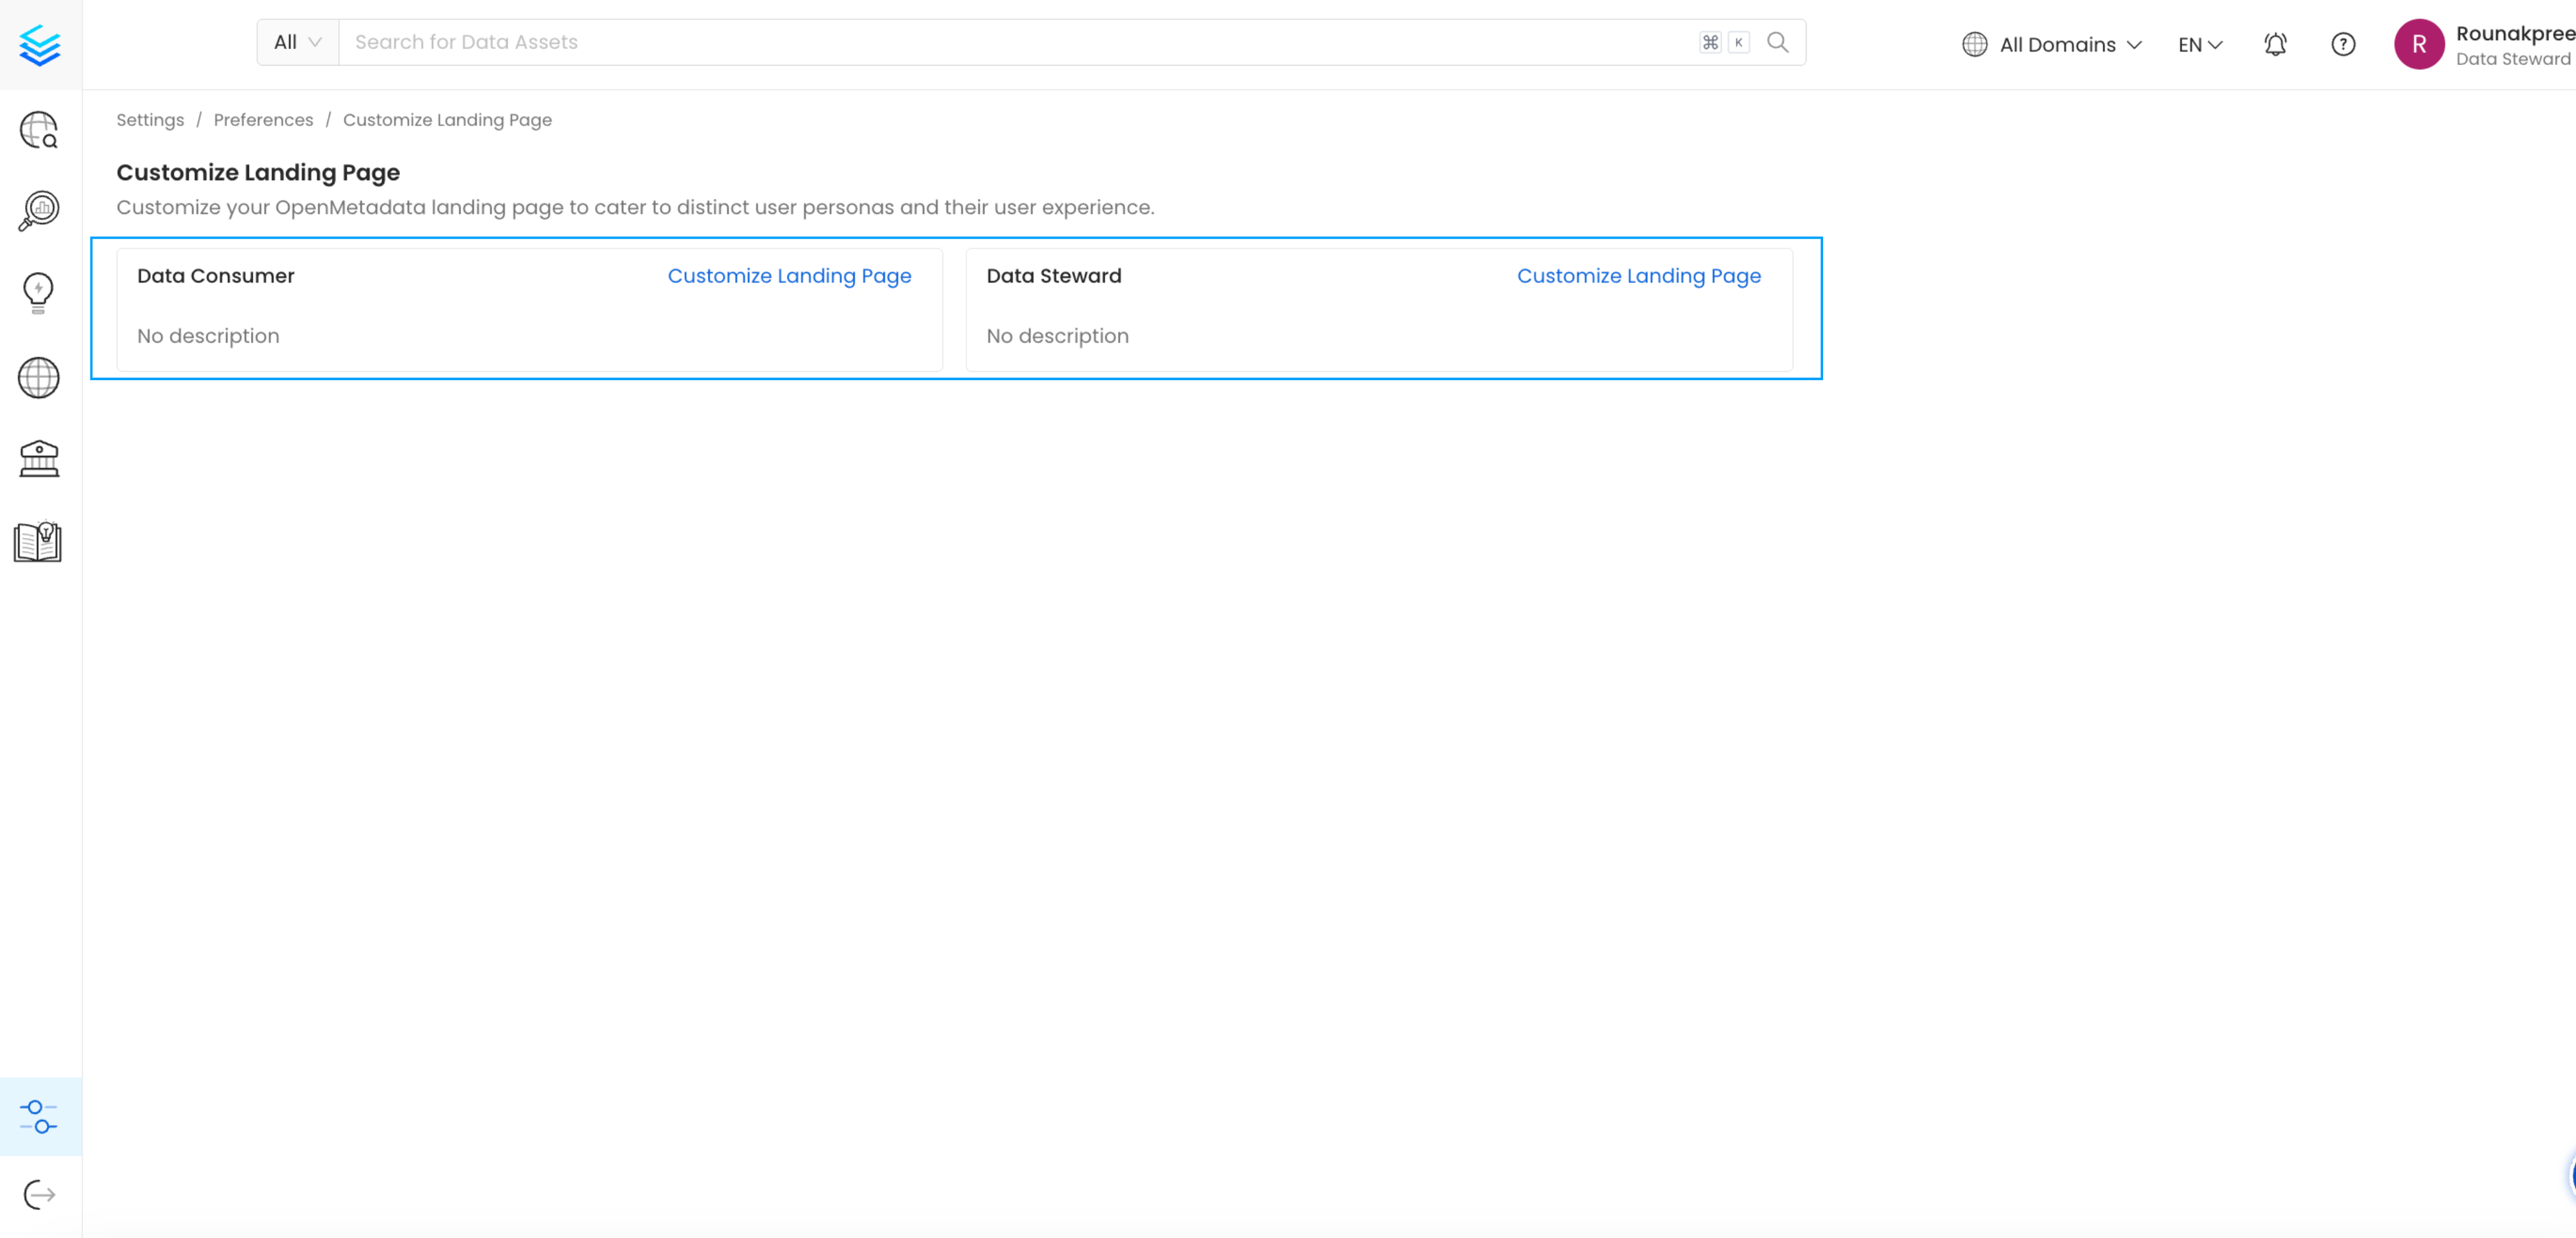Viewport: 2576px width, 1238px height.
Task: Expand the All search filter dropdown
Action: click(x=298, y=42)
